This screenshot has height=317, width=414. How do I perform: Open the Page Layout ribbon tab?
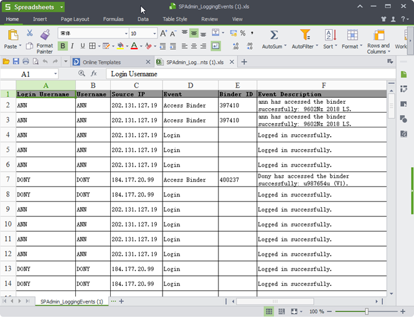point(75,19)
